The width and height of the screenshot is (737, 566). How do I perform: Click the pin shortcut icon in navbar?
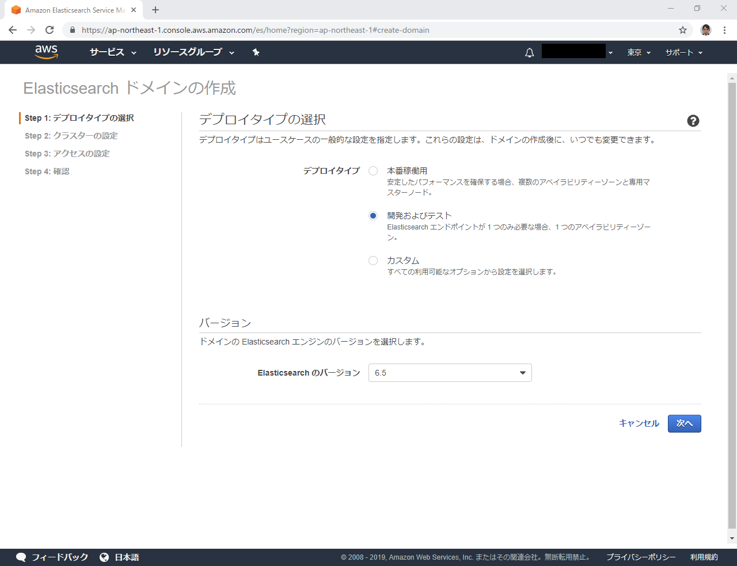[x=256, y=52]
